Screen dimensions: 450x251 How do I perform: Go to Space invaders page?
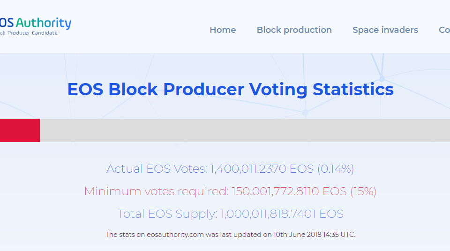(385, 30)
